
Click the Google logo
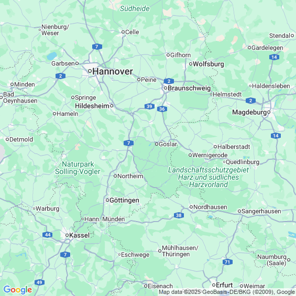point(18,290)
